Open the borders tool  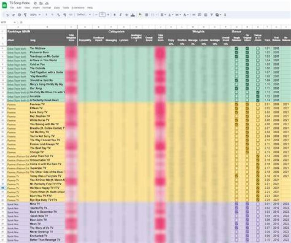[x=147, y=15]
